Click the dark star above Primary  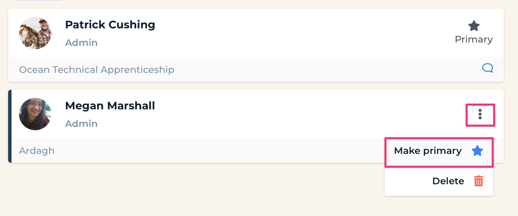[474, 26]
